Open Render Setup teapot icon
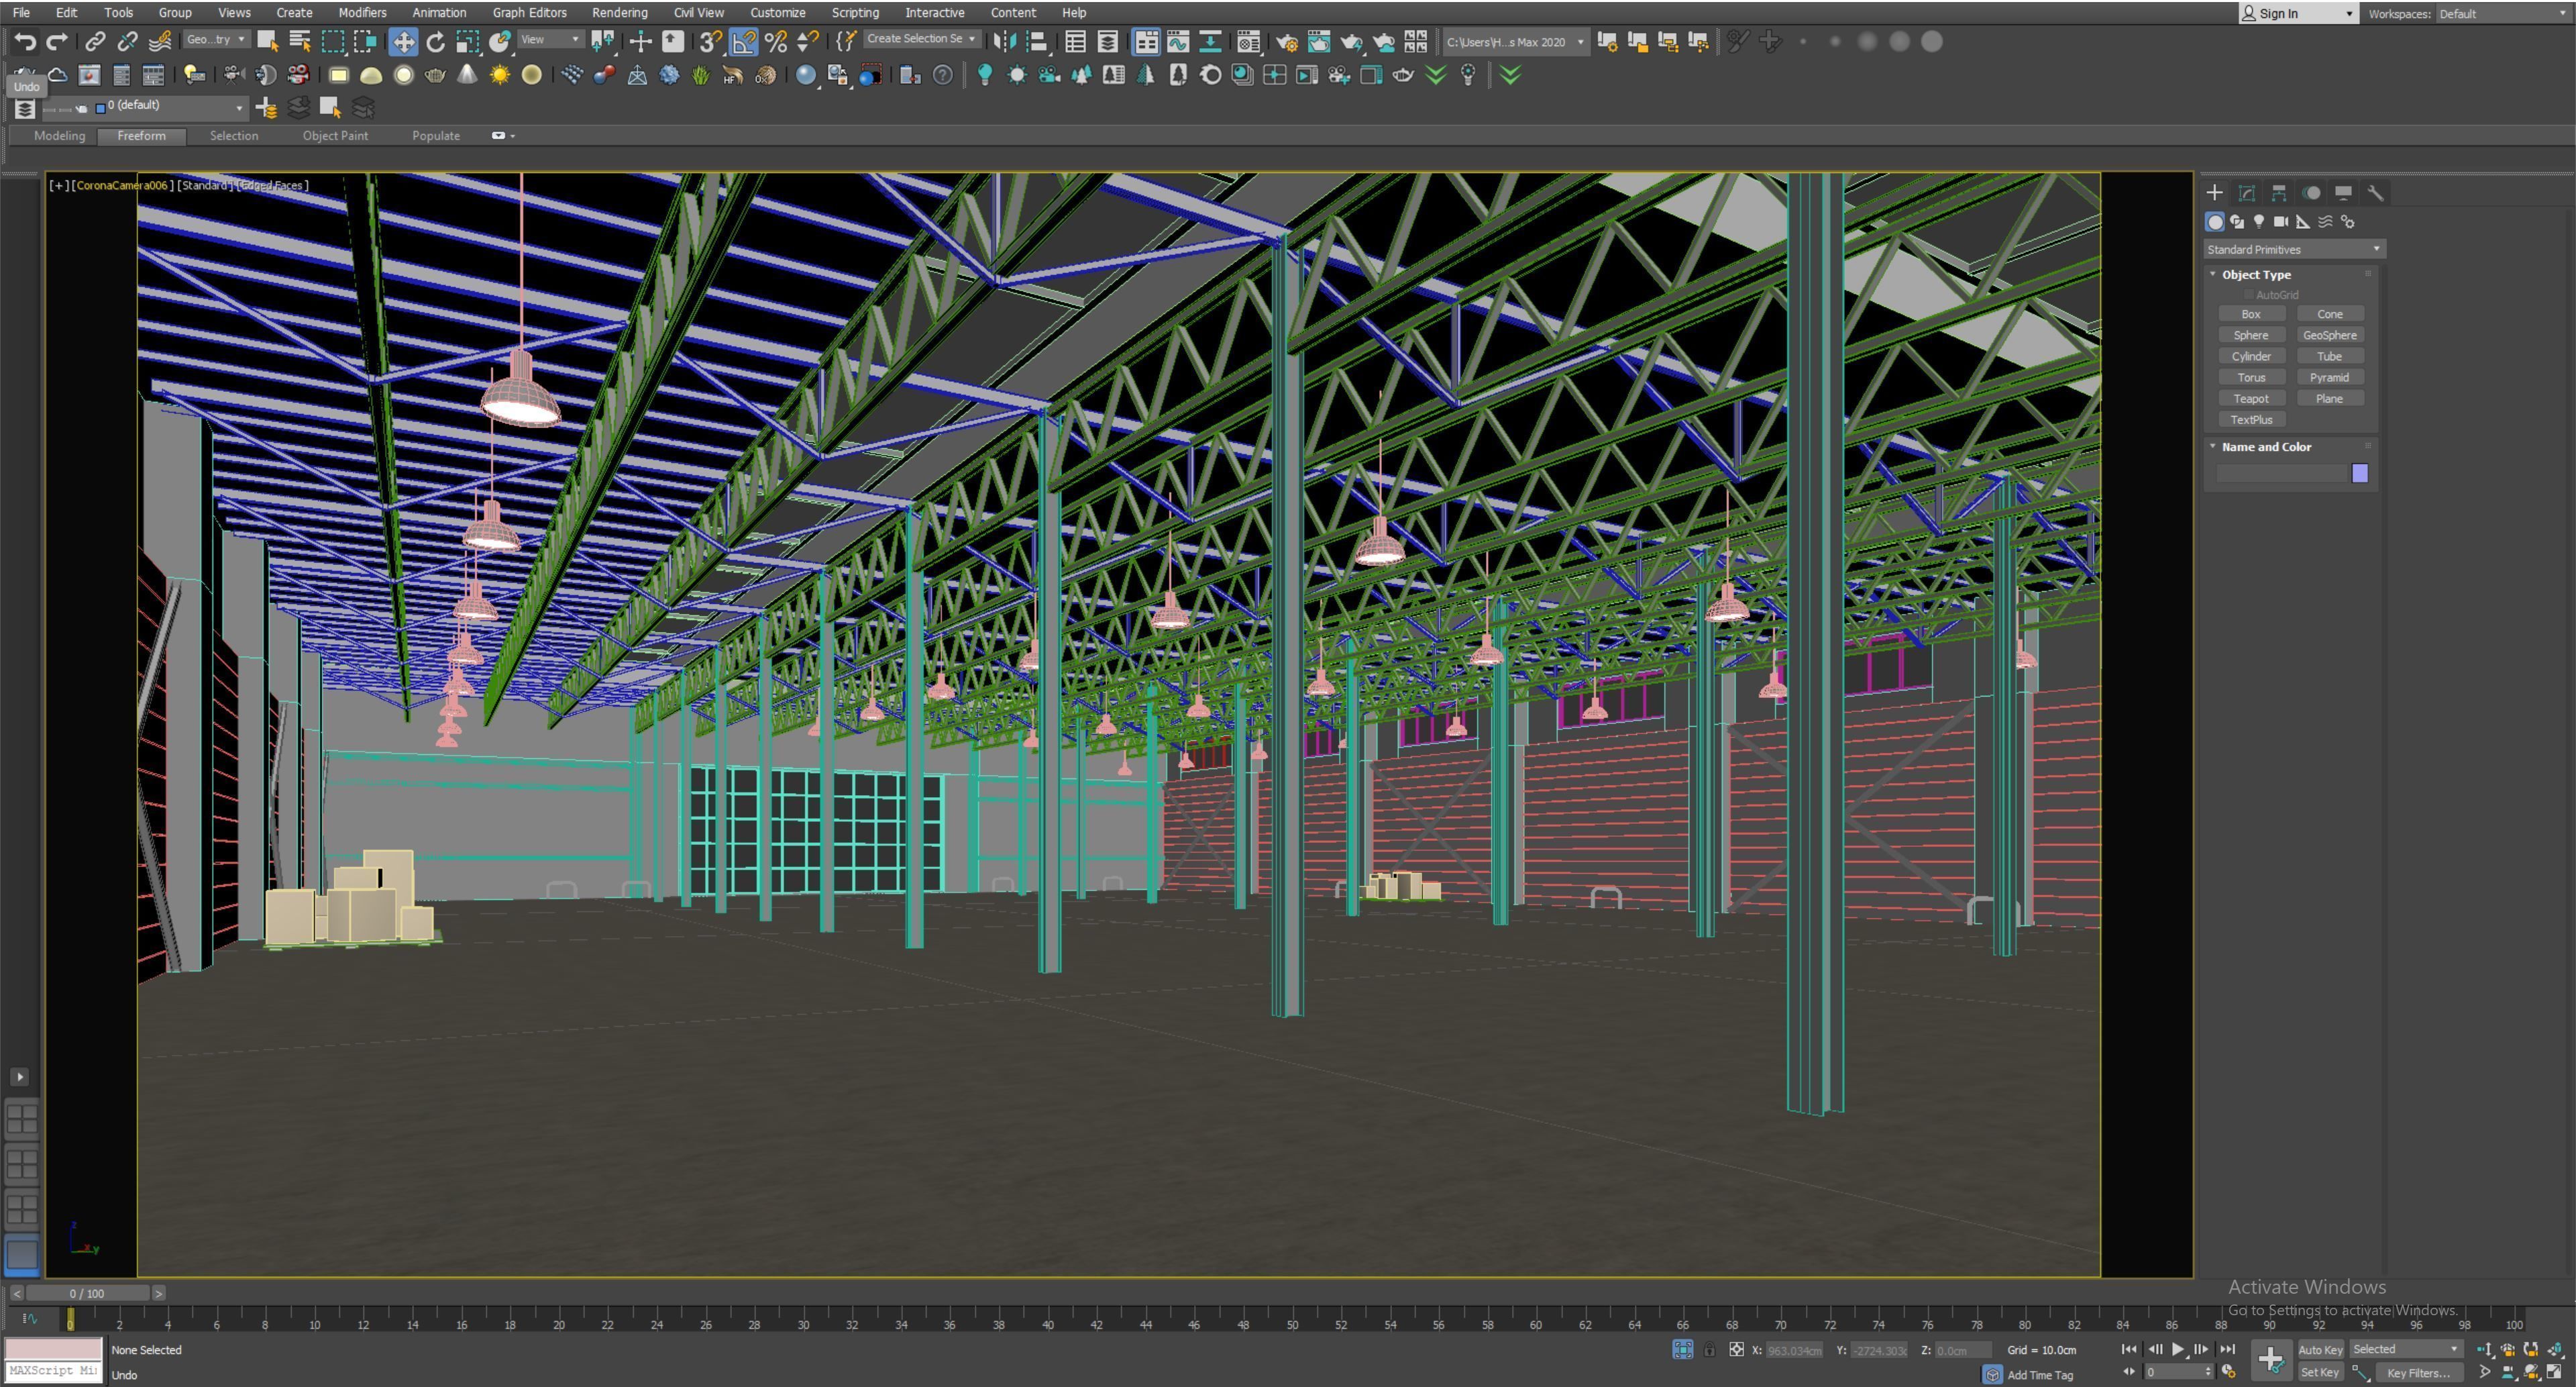Screen dimensions: 2576x1387 click(x=1287, y=41)
